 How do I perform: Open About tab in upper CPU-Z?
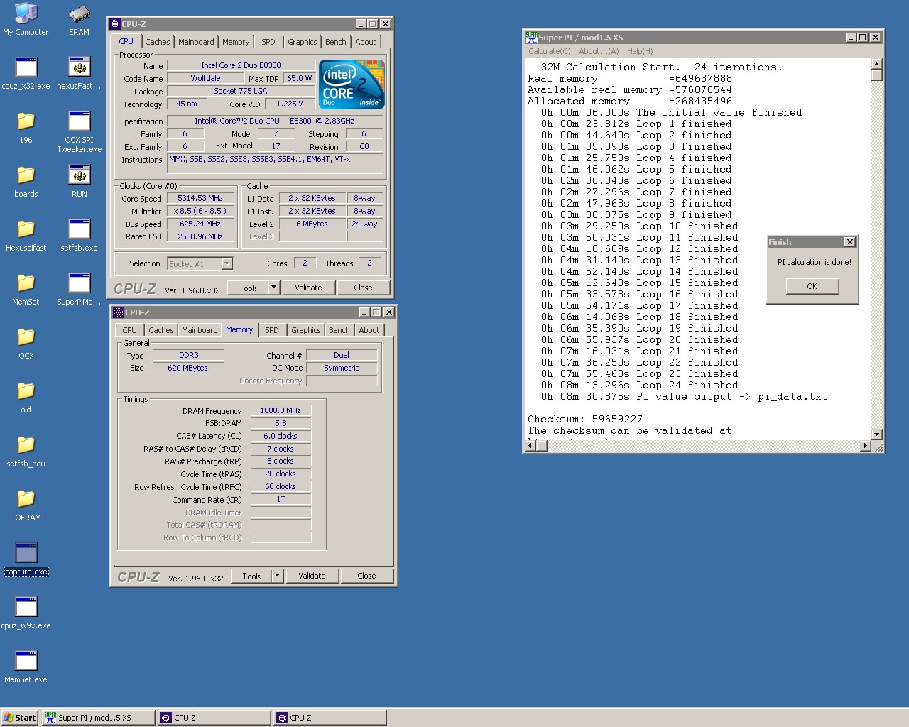pyautogui.click(x=366, y=42)
